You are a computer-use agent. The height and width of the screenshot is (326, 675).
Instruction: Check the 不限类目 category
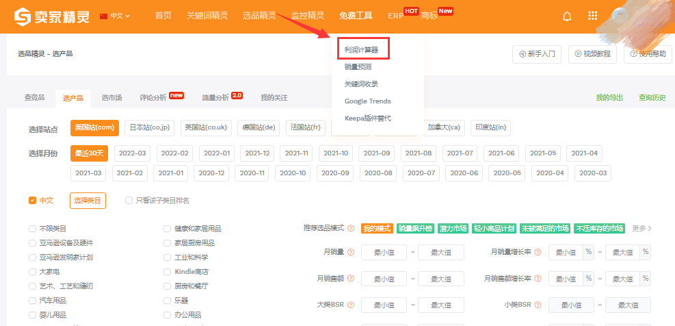coord(32,229)
